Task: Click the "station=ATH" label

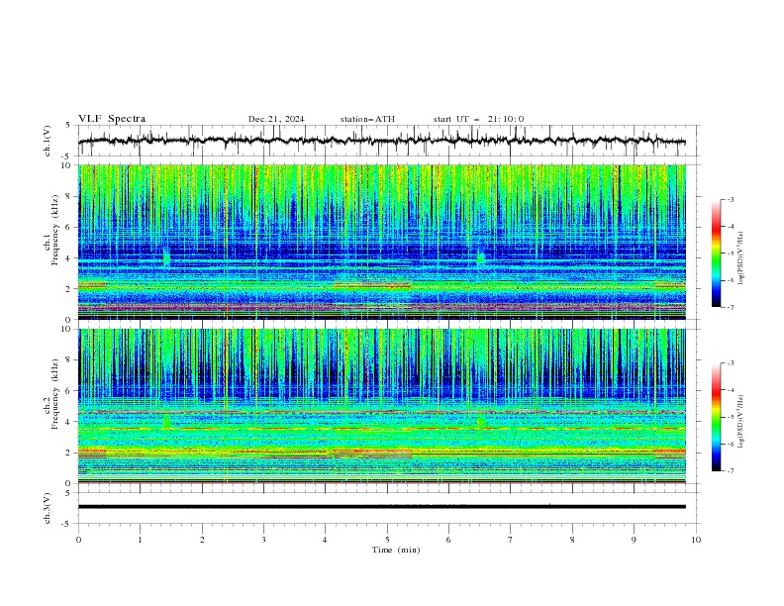Action: click(x=367, y=119)
